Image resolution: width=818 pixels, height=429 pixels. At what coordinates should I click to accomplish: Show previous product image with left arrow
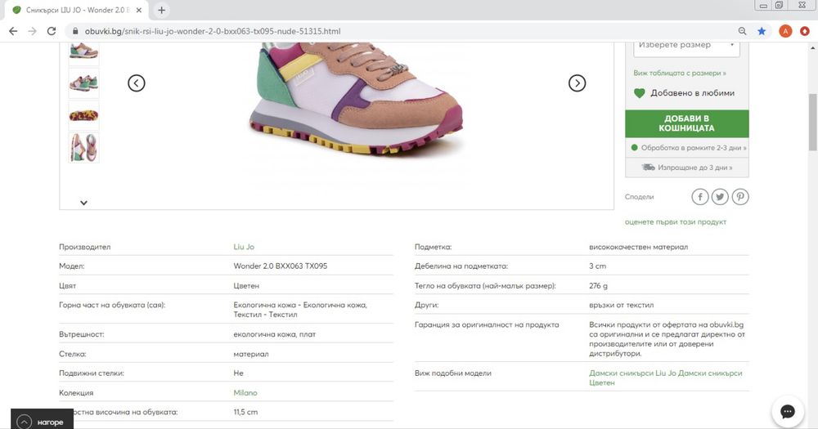pos(137,83)
